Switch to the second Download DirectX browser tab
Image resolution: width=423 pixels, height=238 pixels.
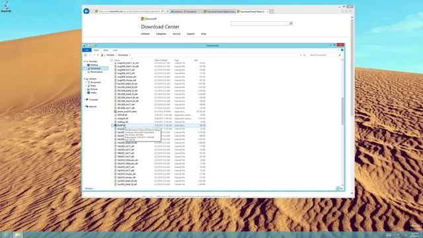219,12
